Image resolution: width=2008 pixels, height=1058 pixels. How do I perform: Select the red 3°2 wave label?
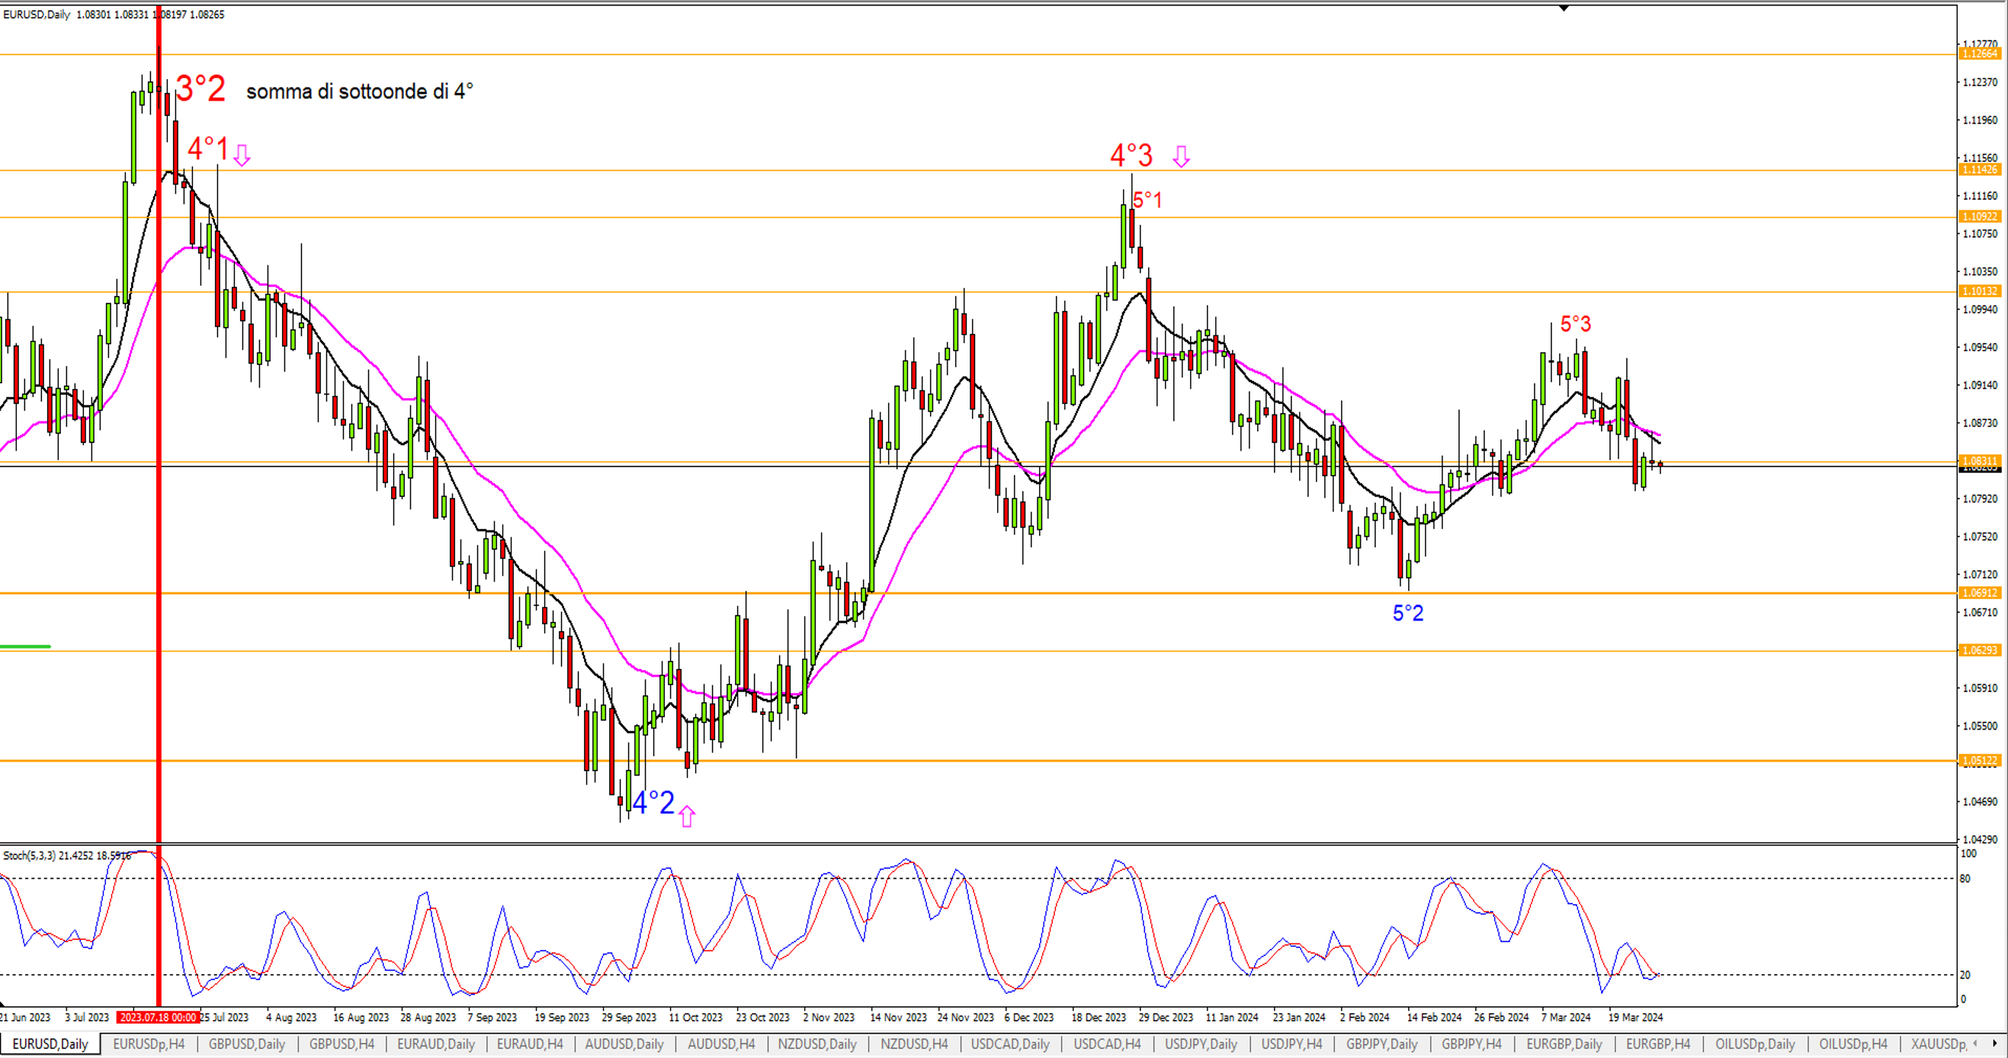pos(201,88)
